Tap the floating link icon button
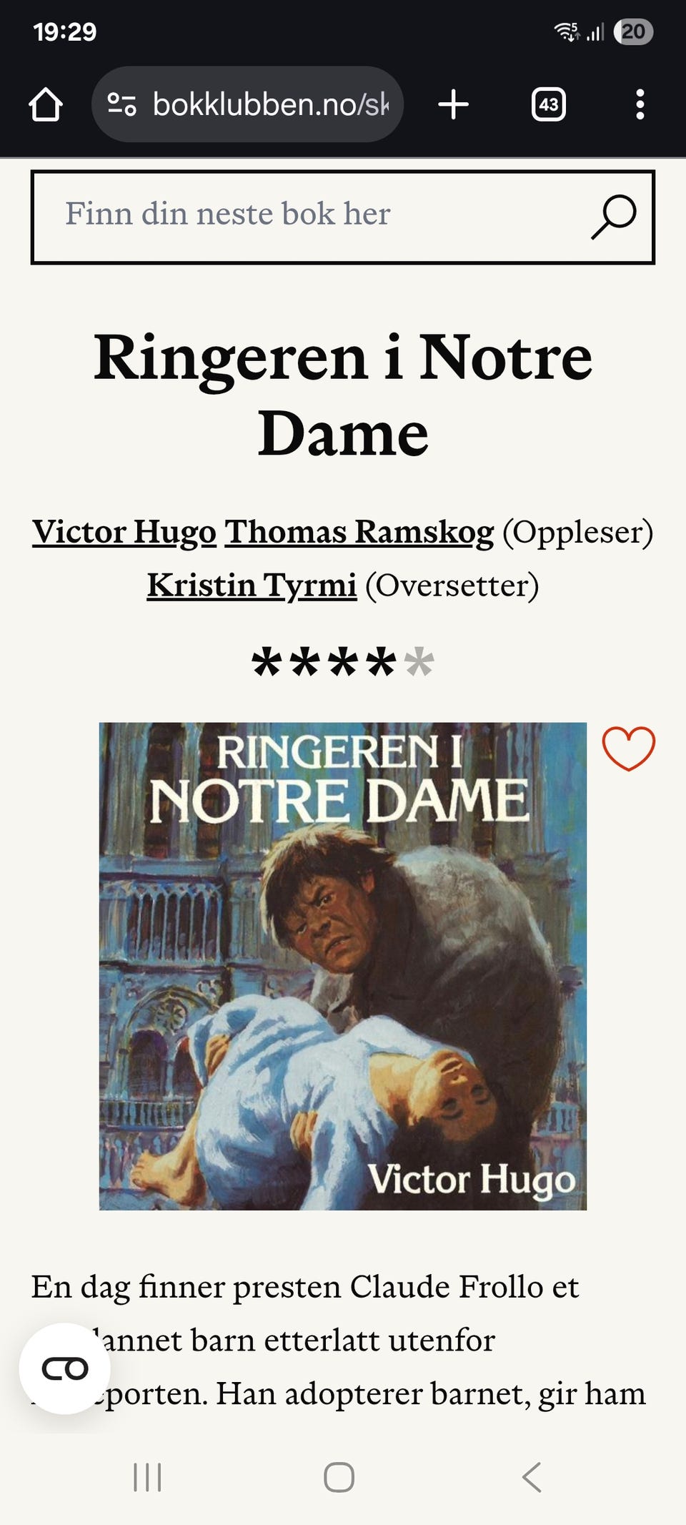 [65, 1368]
